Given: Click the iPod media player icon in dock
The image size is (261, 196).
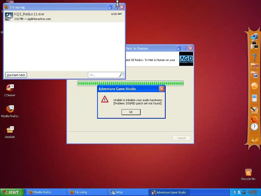Looking at the screenshot, I should click(254, 98).
